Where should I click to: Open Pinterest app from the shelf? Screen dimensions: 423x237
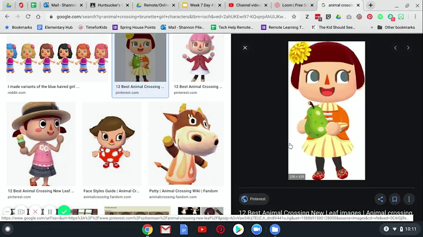pos(220,229)
